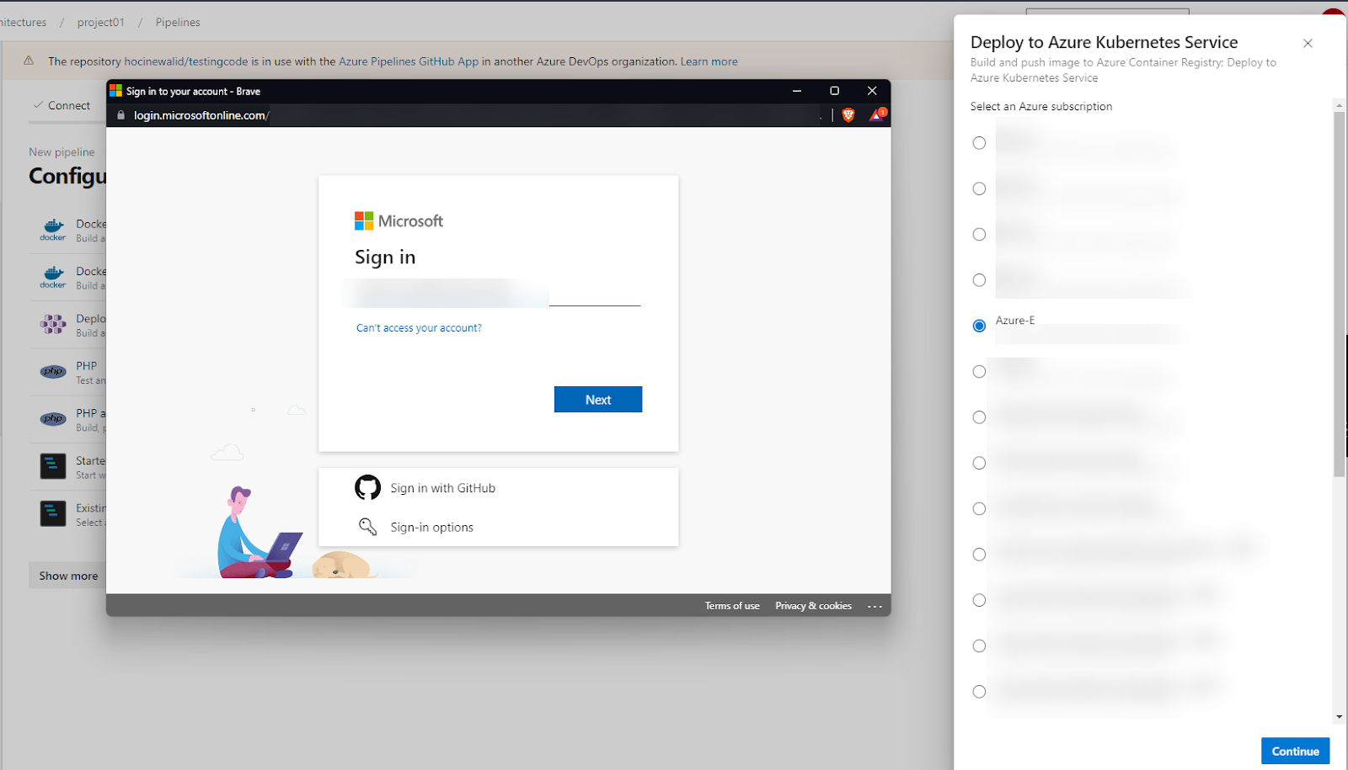Click scroll up arrow of subscription list

[x=1340, y=105]
